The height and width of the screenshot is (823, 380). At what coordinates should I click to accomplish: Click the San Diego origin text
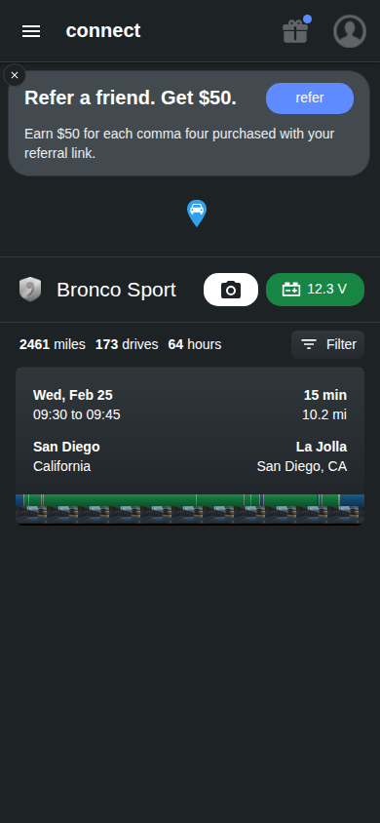point(66,447)
